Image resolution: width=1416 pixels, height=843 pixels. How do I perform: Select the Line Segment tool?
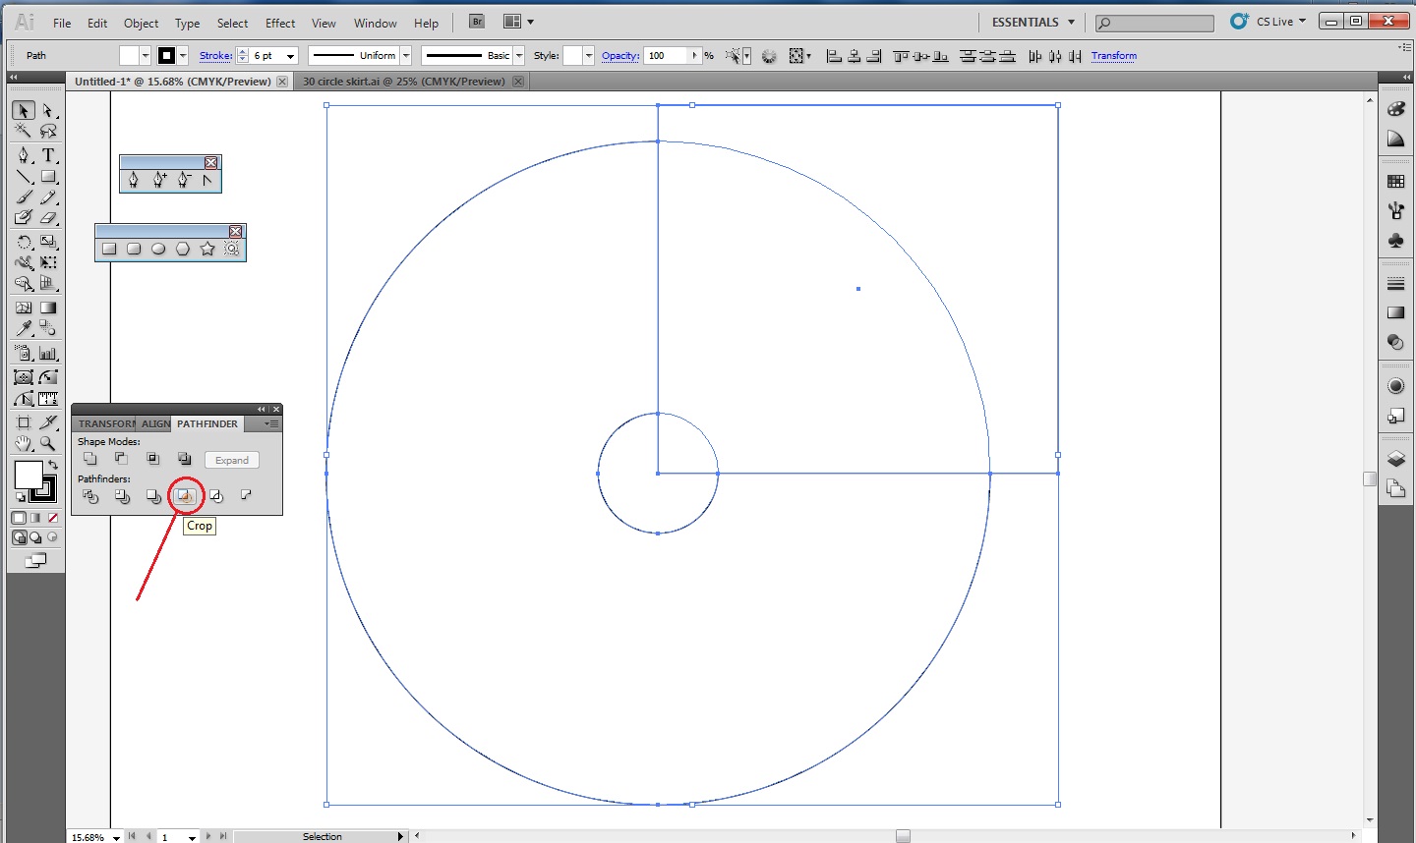pyautogui.click(x=24, y=177)
